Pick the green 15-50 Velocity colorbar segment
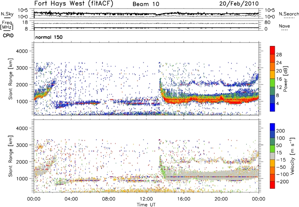Image resolution: width=299 pixels, height=207 pixels. pos(272,149)
